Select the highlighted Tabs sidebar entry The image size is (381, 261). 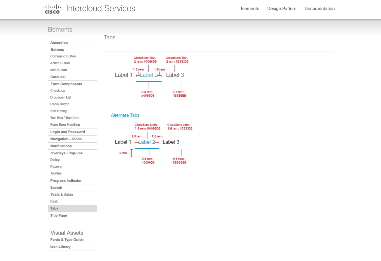pyautogui.click(x=72, y=208)
